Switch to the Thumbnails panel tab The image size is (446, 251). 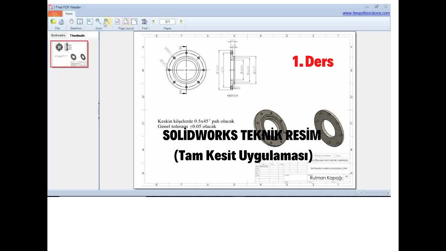click(77, 36)
